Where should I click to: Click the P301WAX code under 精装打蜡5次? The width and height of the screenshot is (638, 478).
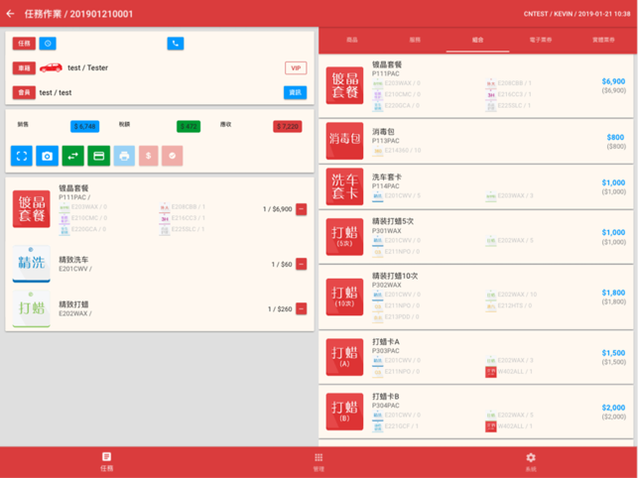(386, 231)
